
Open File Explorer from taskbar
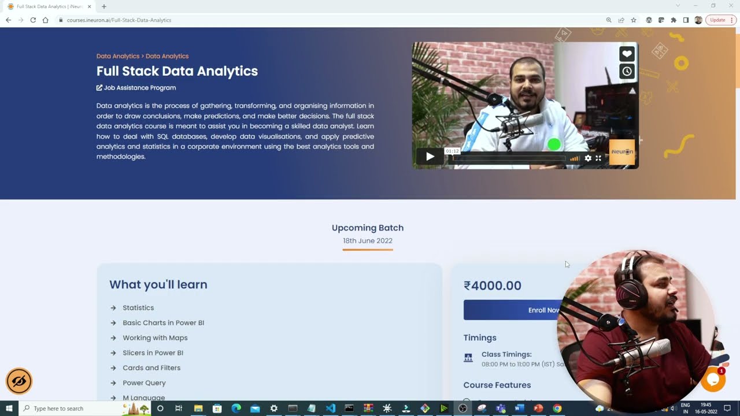[x=198, y=408]
